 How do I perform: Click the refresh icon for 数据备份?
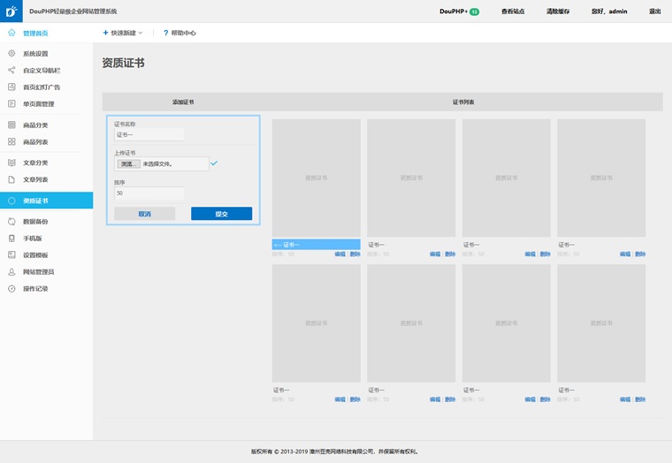click(11, 222)
